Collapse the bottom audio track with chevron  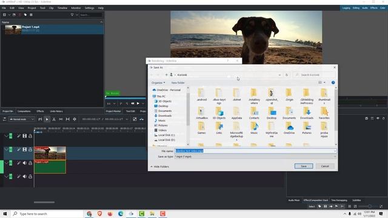(6, 176)
